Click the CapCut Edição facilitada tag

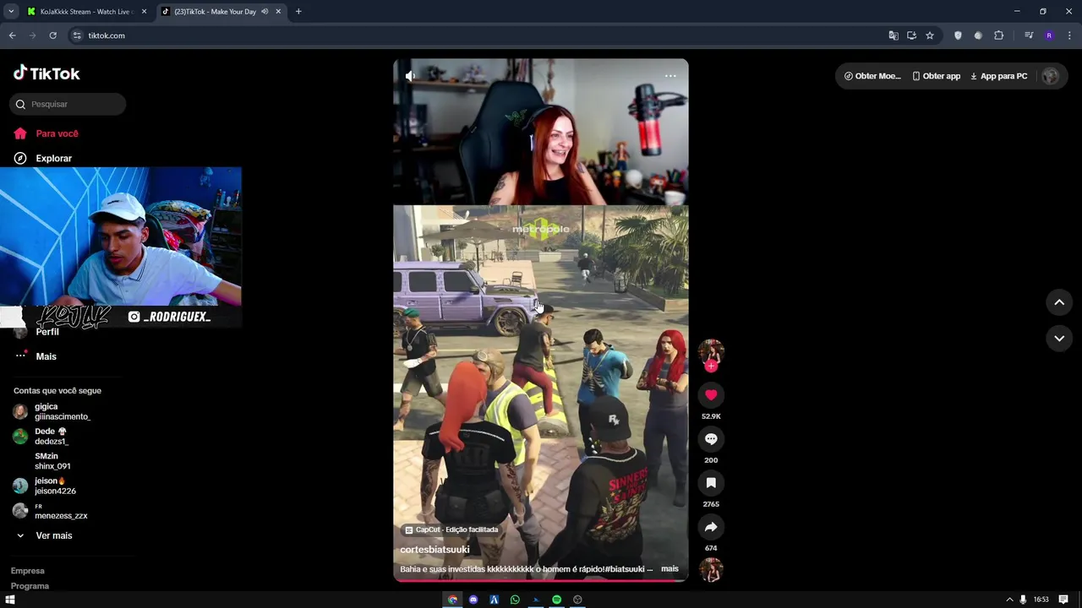click(x=451, y=529)
